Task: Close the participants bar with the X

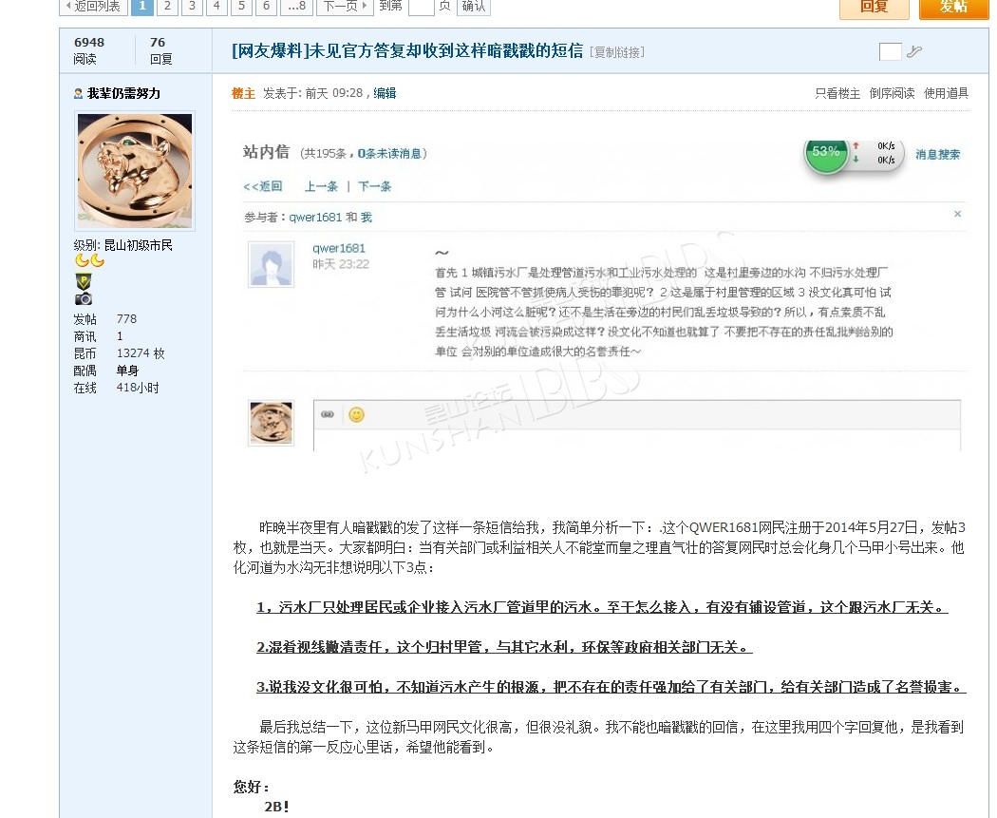Action: click(x=957, y=214)
